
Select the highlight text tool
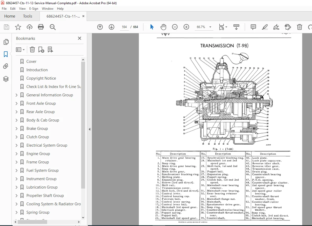point(265,27)
